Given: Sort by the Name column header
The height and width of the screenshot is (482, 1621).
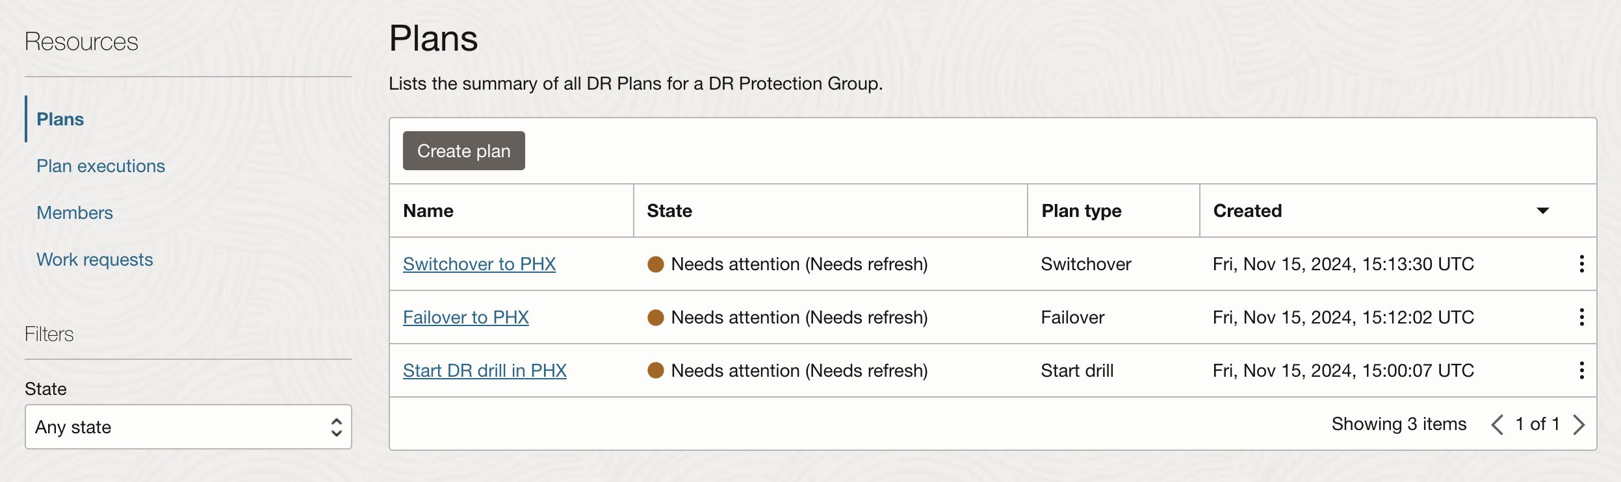Looking at the screenshot, I should [x=428, y=211].
